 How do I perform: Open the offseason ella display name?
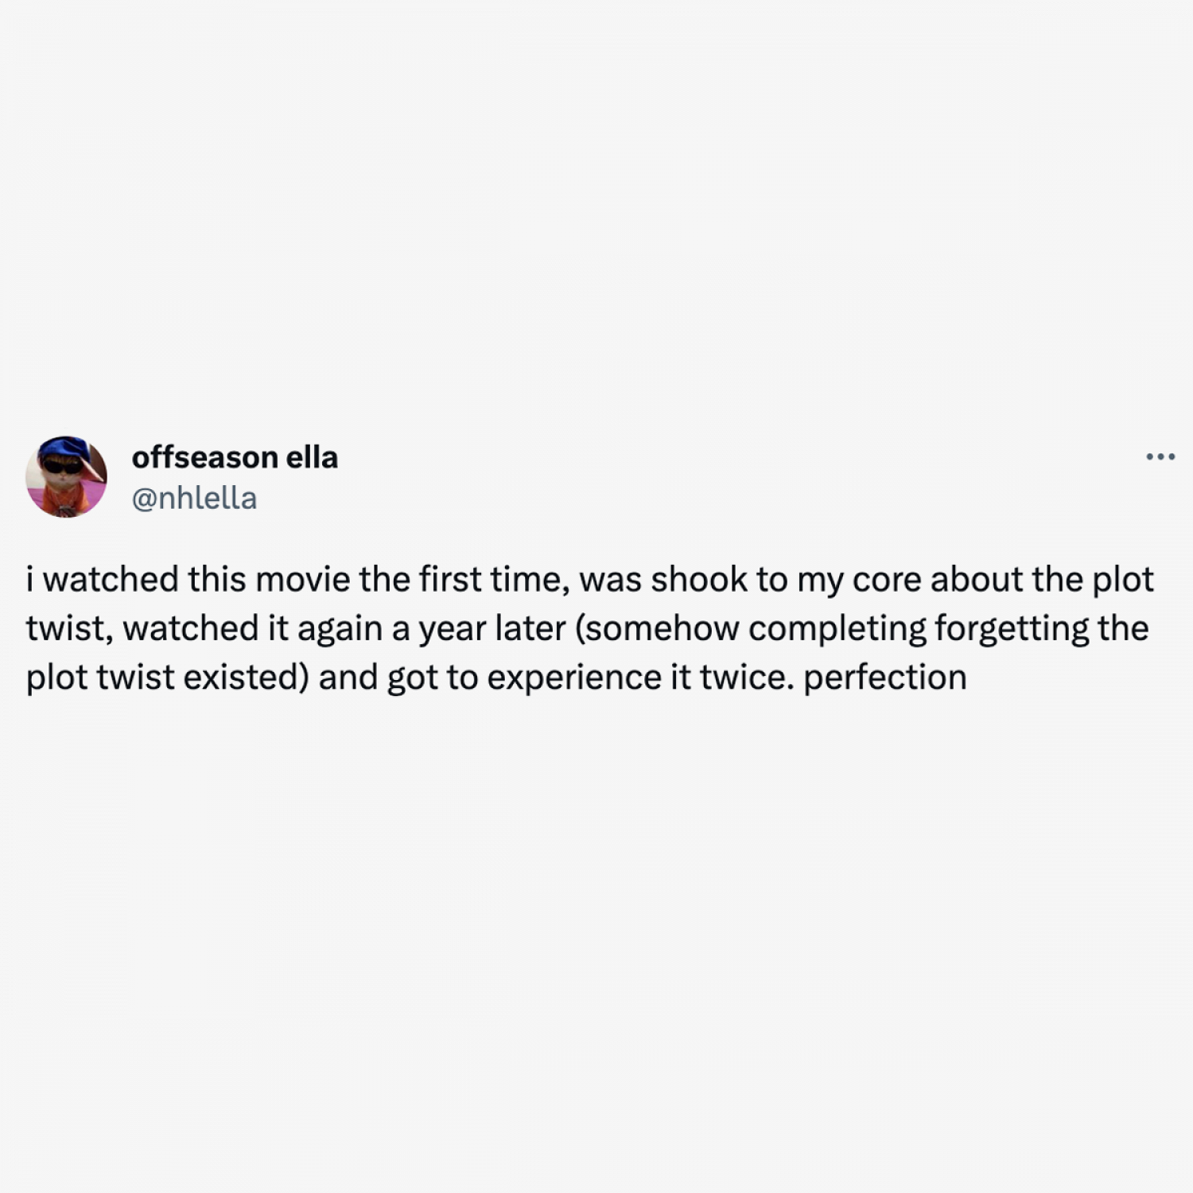(x=235, y=457)
